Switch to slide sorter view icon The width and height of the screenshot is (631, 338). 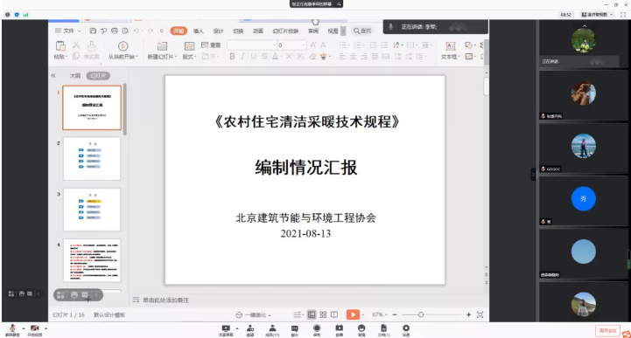[x=323, y=314]
